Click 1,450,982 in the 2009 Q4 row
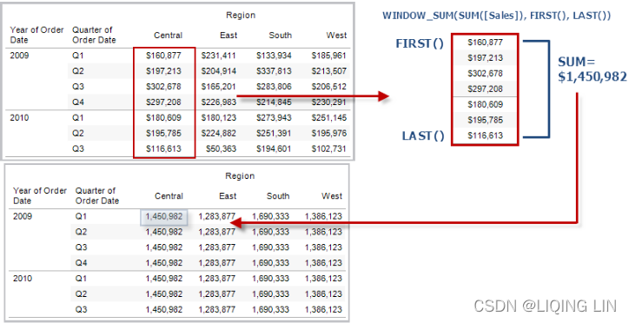The width and height of the screenshot is (629, 323). 163,263
